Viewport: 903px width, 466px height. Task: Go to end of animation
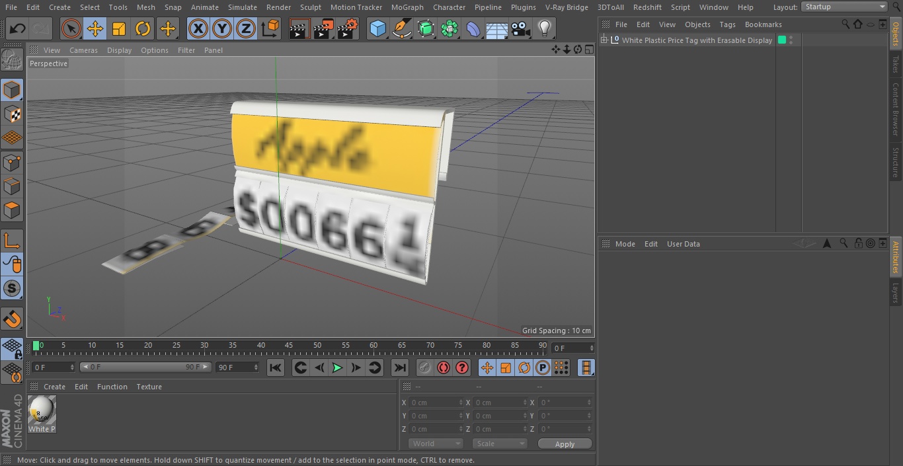click(400, 368)
